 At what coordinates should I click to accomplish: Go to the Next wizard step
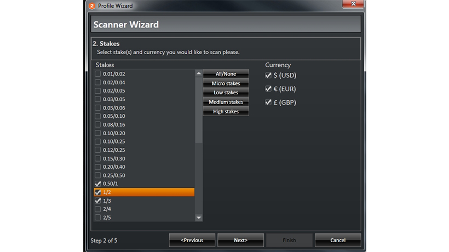240,240
